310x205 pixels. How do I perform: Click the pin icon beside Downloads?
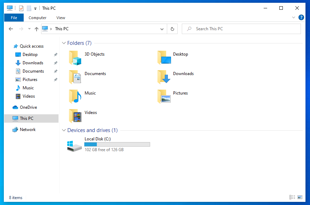[x=55, y=63]
